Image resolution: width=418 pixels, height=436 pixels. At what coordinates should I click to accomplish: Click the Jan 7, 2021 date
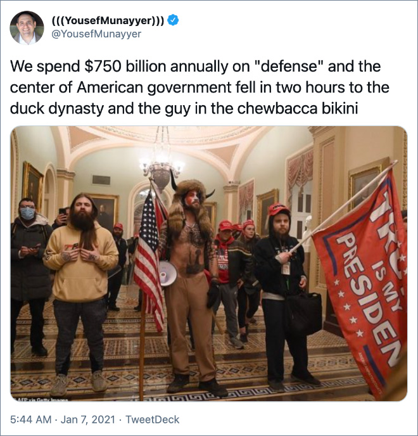87,420
